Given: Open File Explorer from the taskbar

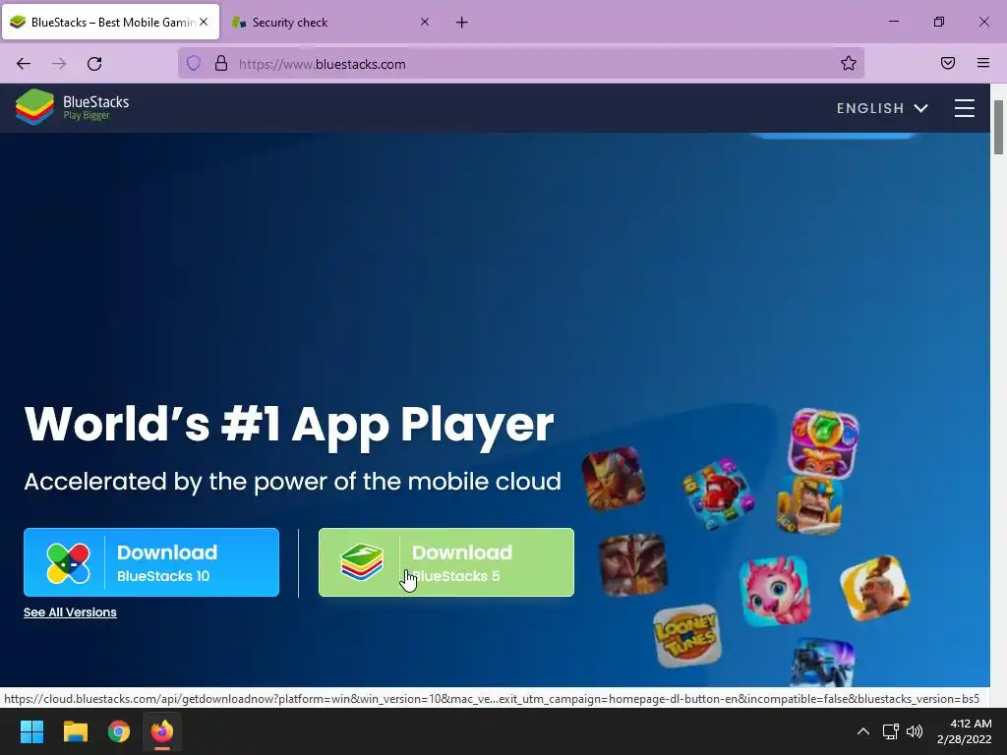Looking at the screenshot, I should (x=75, y=731).
